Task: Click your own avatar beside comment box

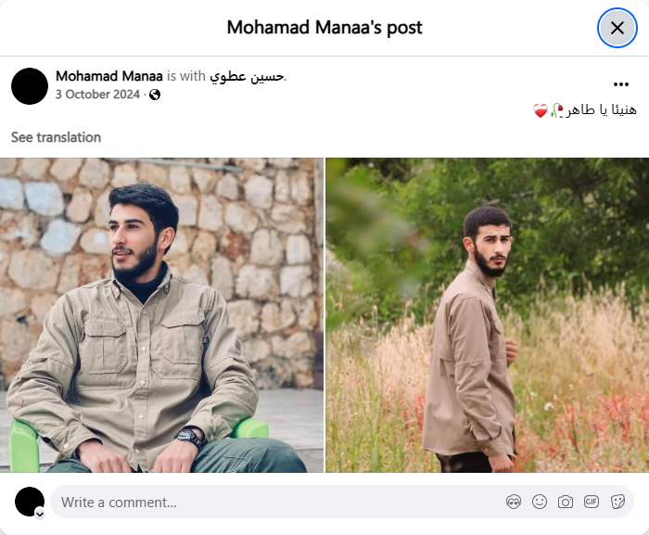Action: (30, 502)
